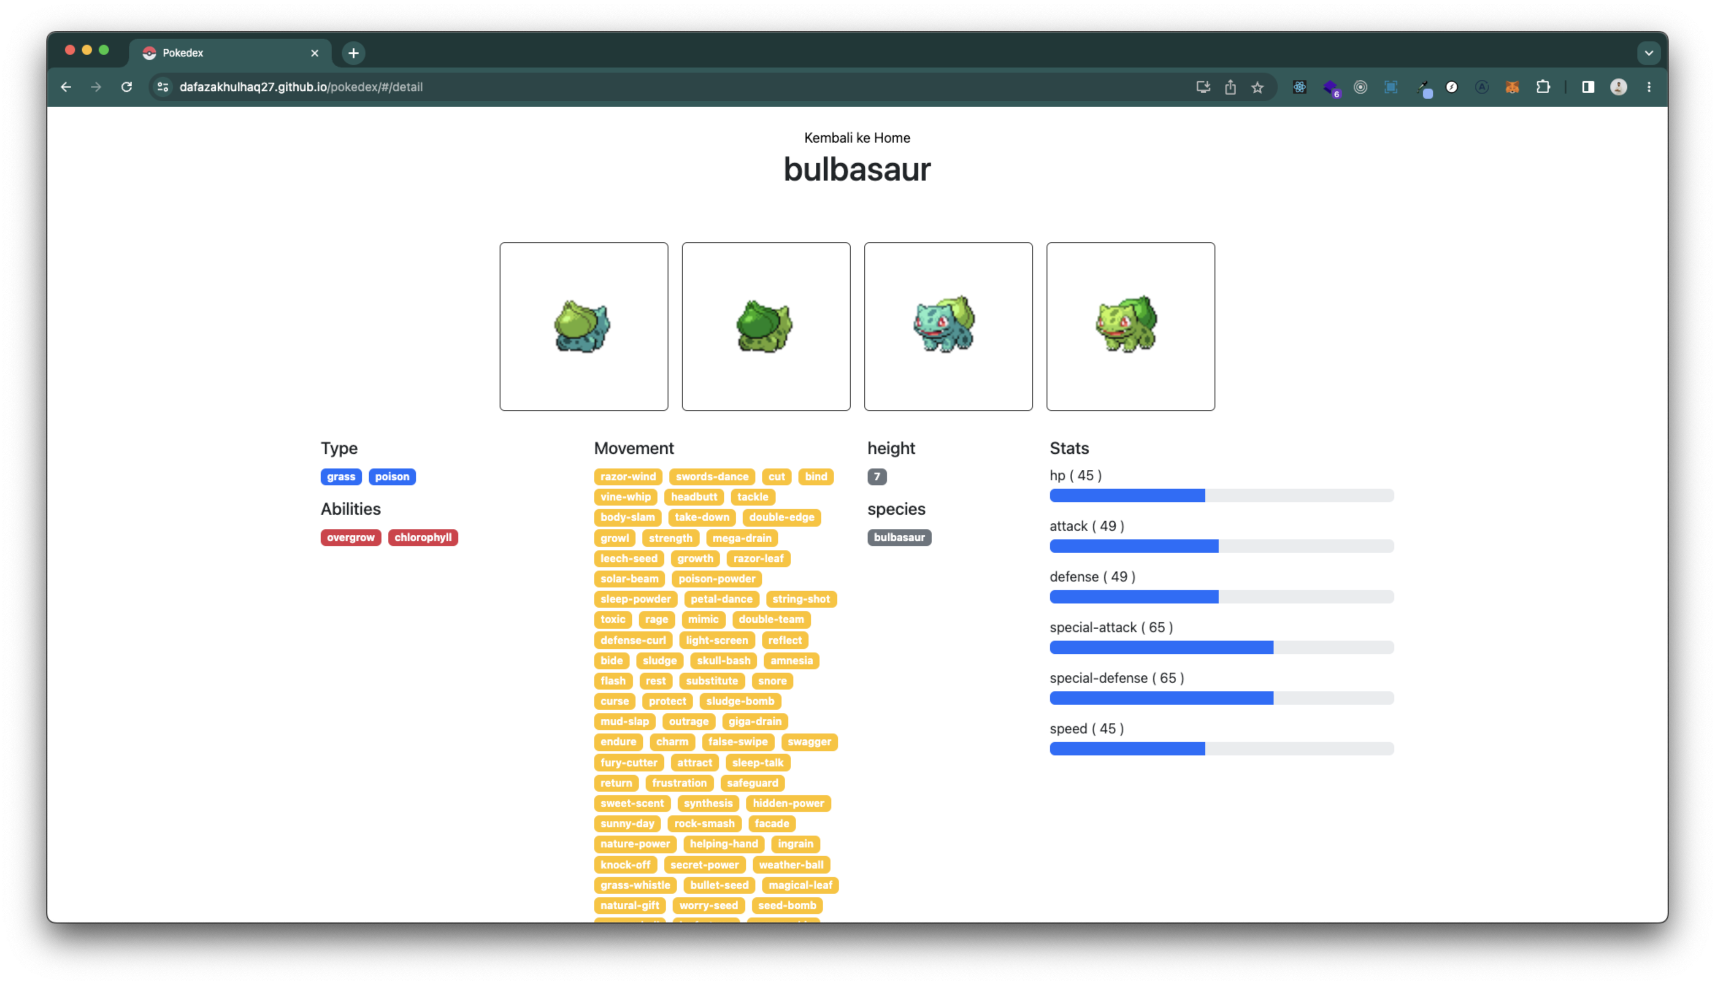Image resolution: width=1715 pixels, height=985 pixels.
Task: Click the browser forward arrow
Action: [x=96, y=87]
